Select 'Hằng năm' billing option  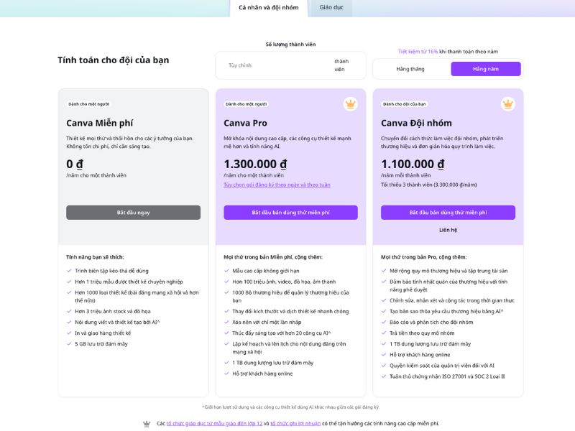(x=486, y=69)
